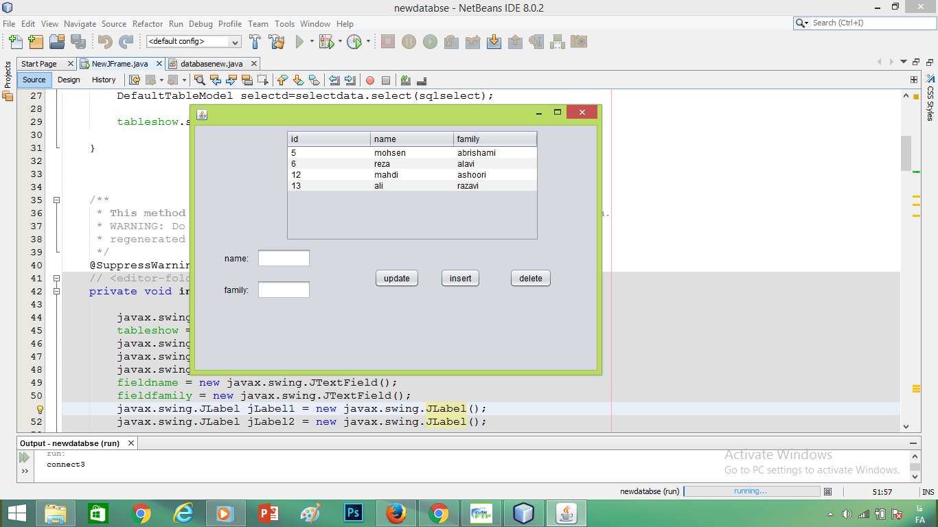The width and height of the screenshot is (938, 527).
Task: Click the New File toolbar icon
Action: pos(15,42)
